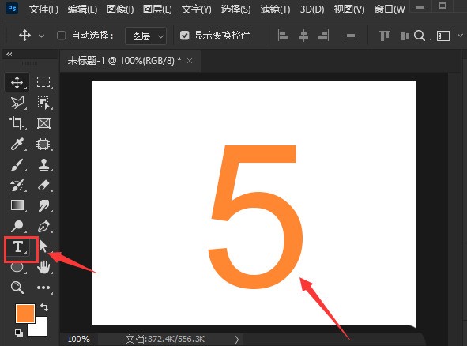Screen dimensions: 467x346
Task: Expand the Move tool preset picker arrow
Action: click(41, 36)
